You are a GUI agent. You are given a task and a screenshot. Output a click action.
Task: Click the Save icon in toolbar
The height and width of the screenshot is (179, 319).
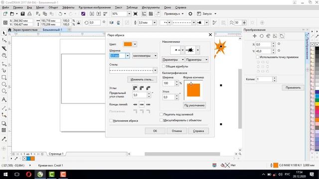tap(22, 14)
